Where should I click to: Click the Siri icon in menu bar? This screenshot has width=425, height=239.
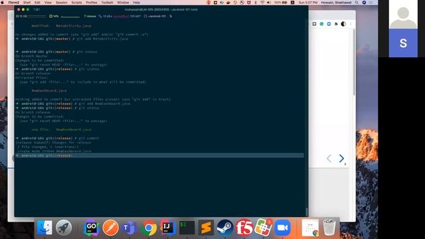click(364, 3)
